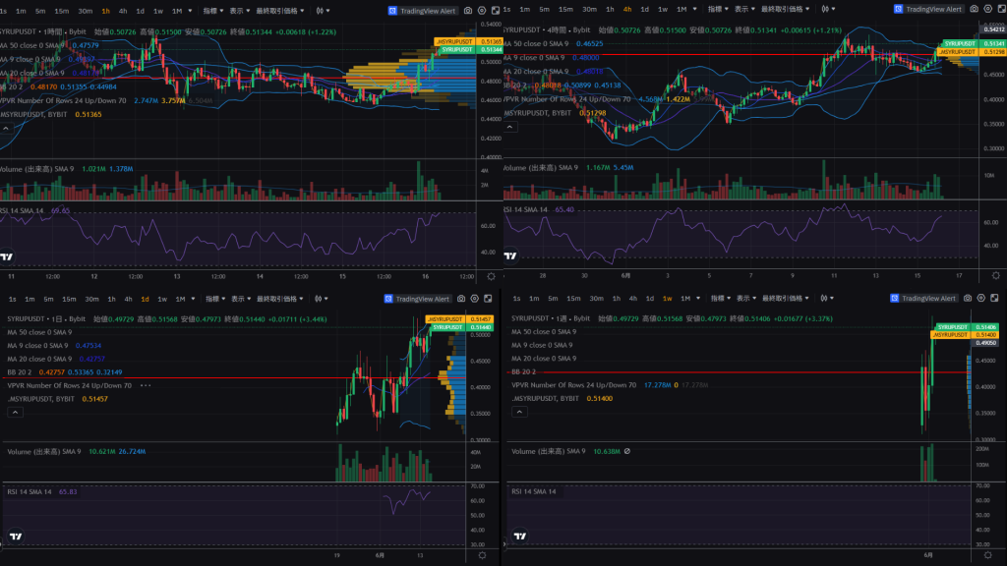Select the 1s timeframe on the daily chart toolbar

pyautogui.click(x=12, y=299)
